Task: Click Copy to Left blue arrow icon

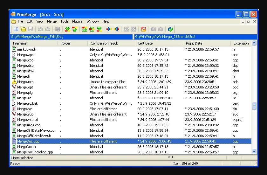Action: tap(116, 29)
